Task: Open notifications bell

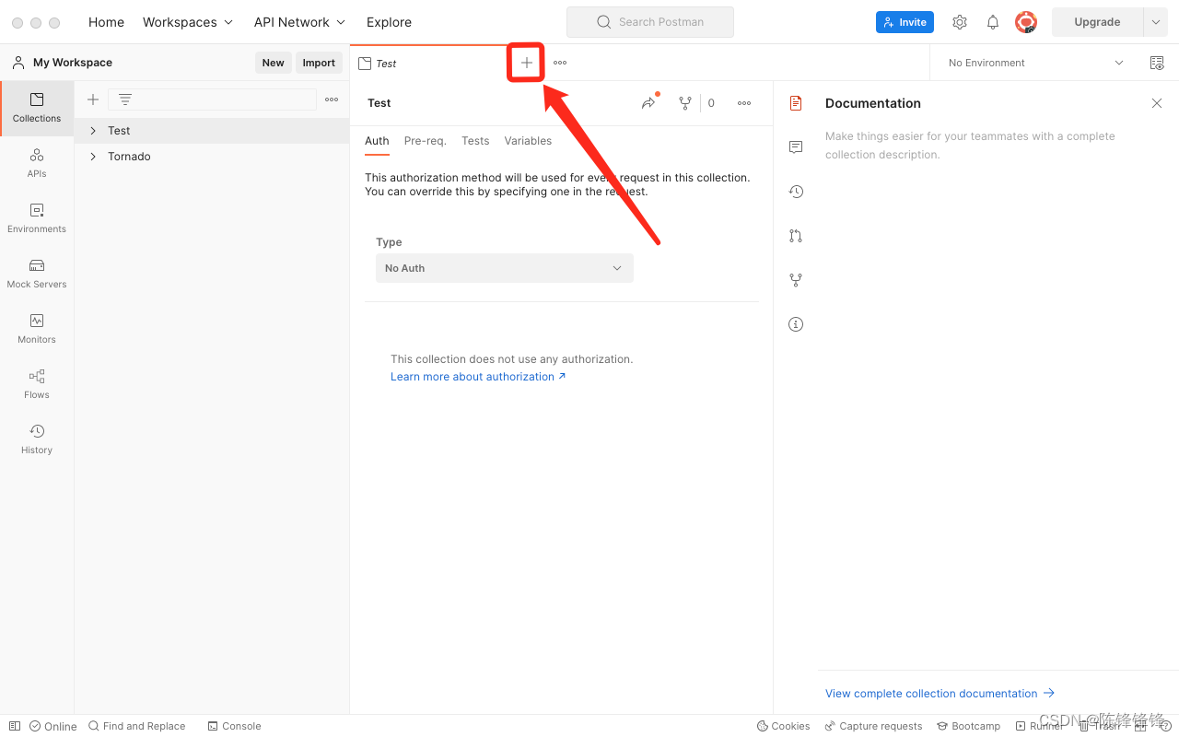Action: pos(993,22)
